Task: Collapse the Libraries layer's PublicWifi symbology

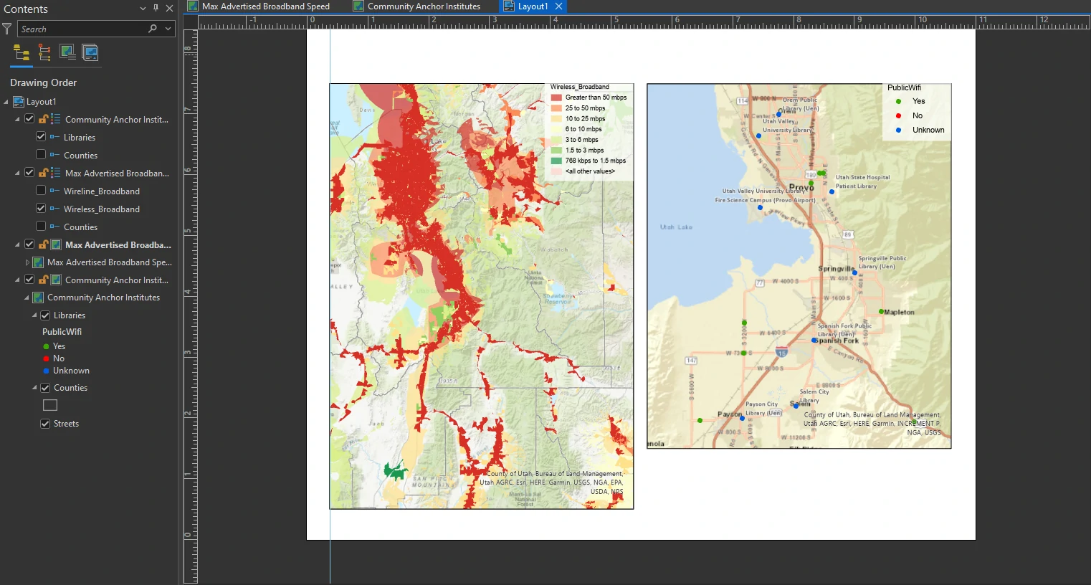Action: (34, 315)
